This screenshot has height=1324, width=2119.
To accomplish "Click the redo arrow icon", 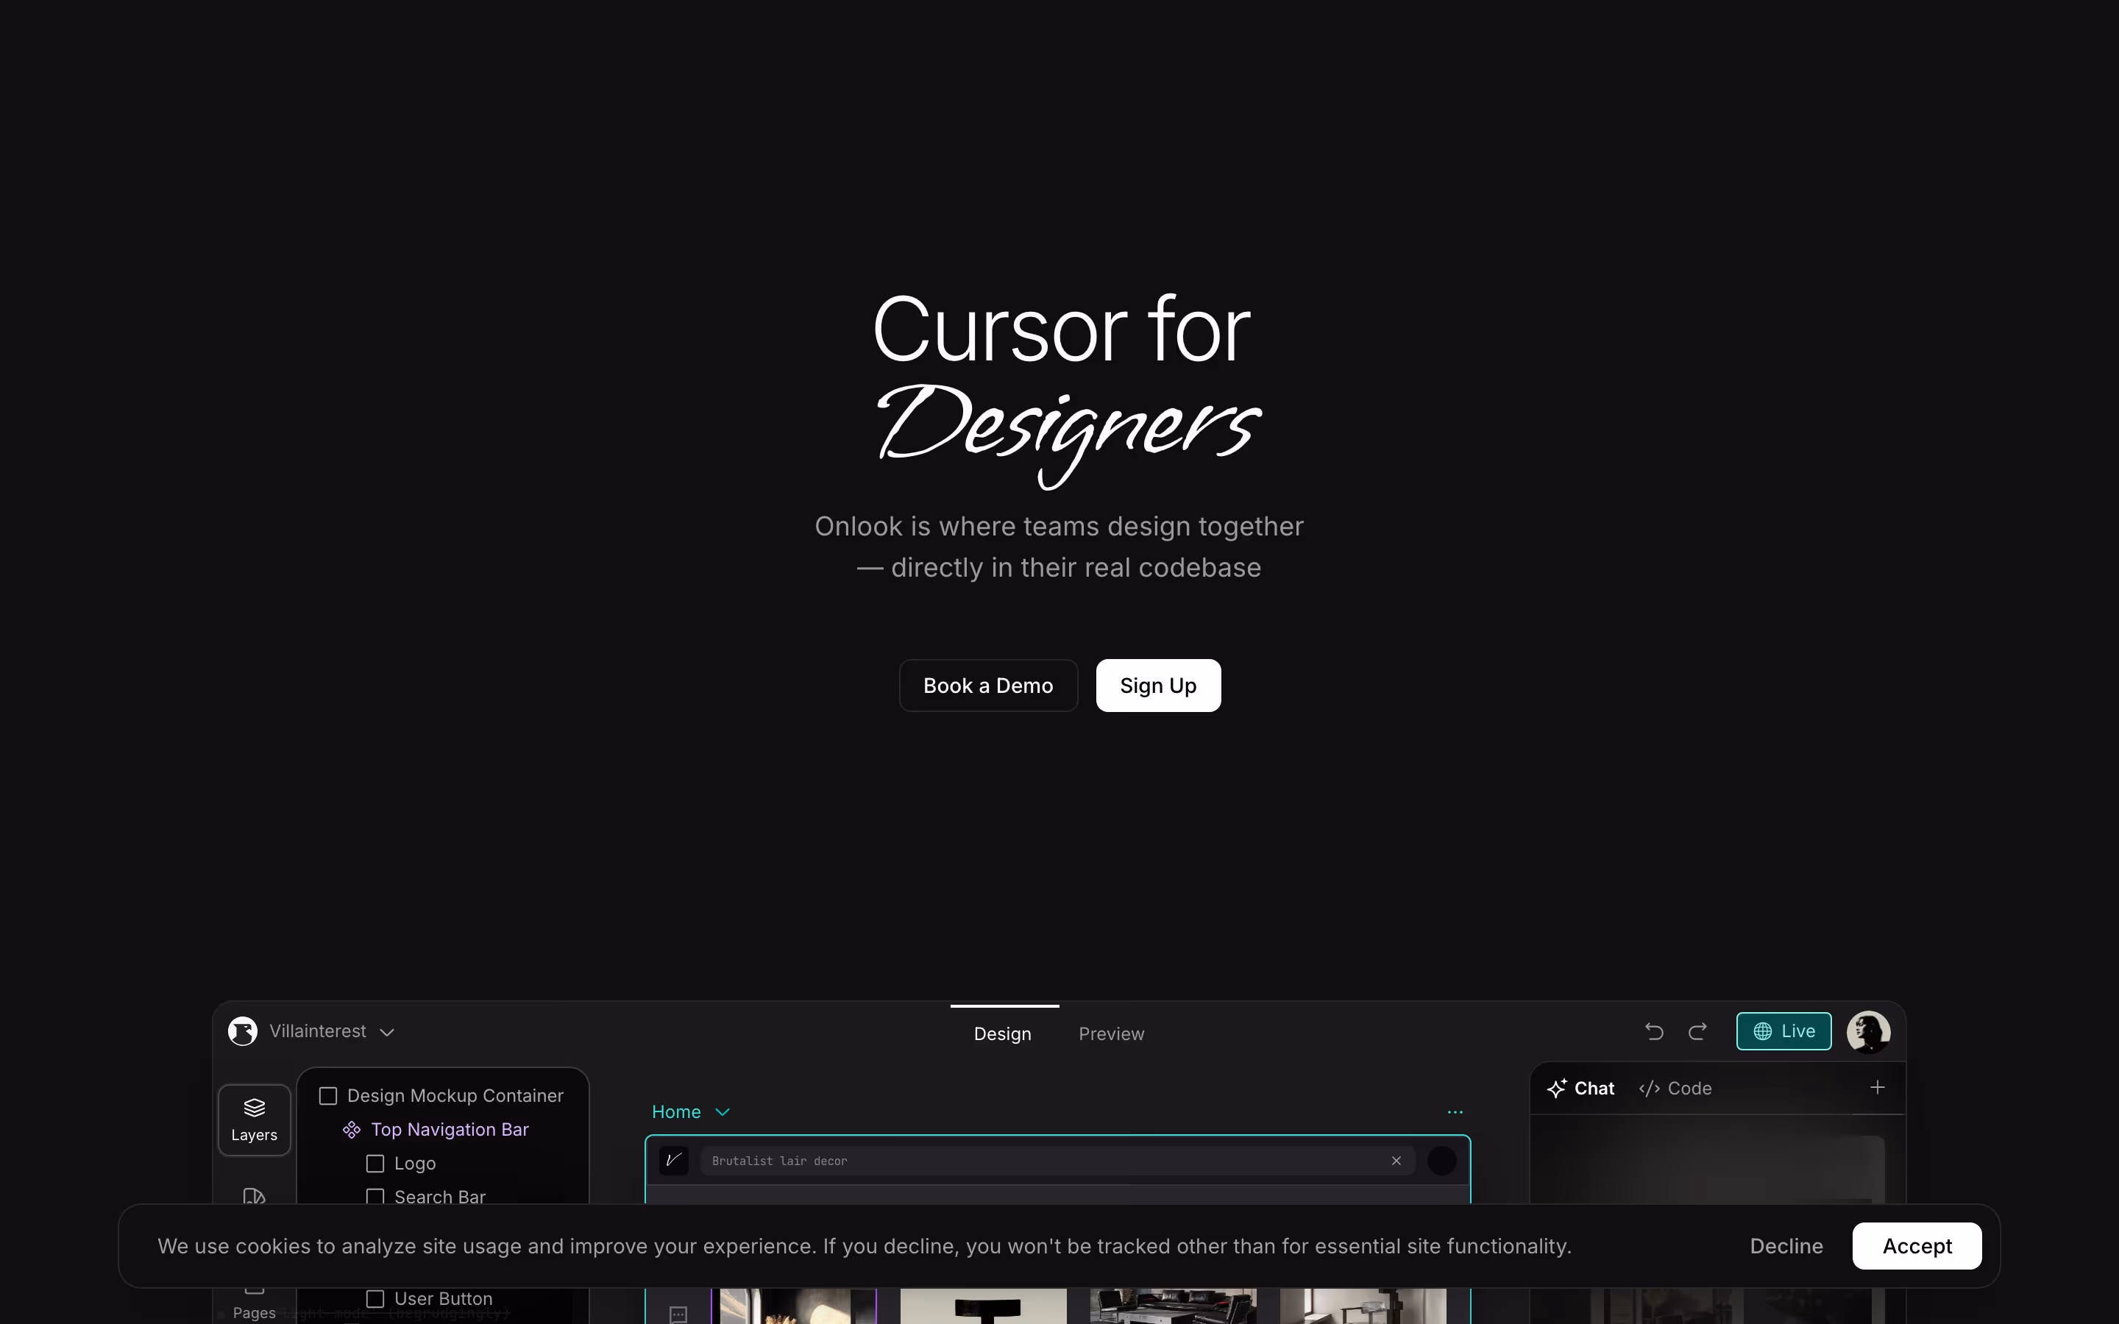I will coord(1698,1031).
